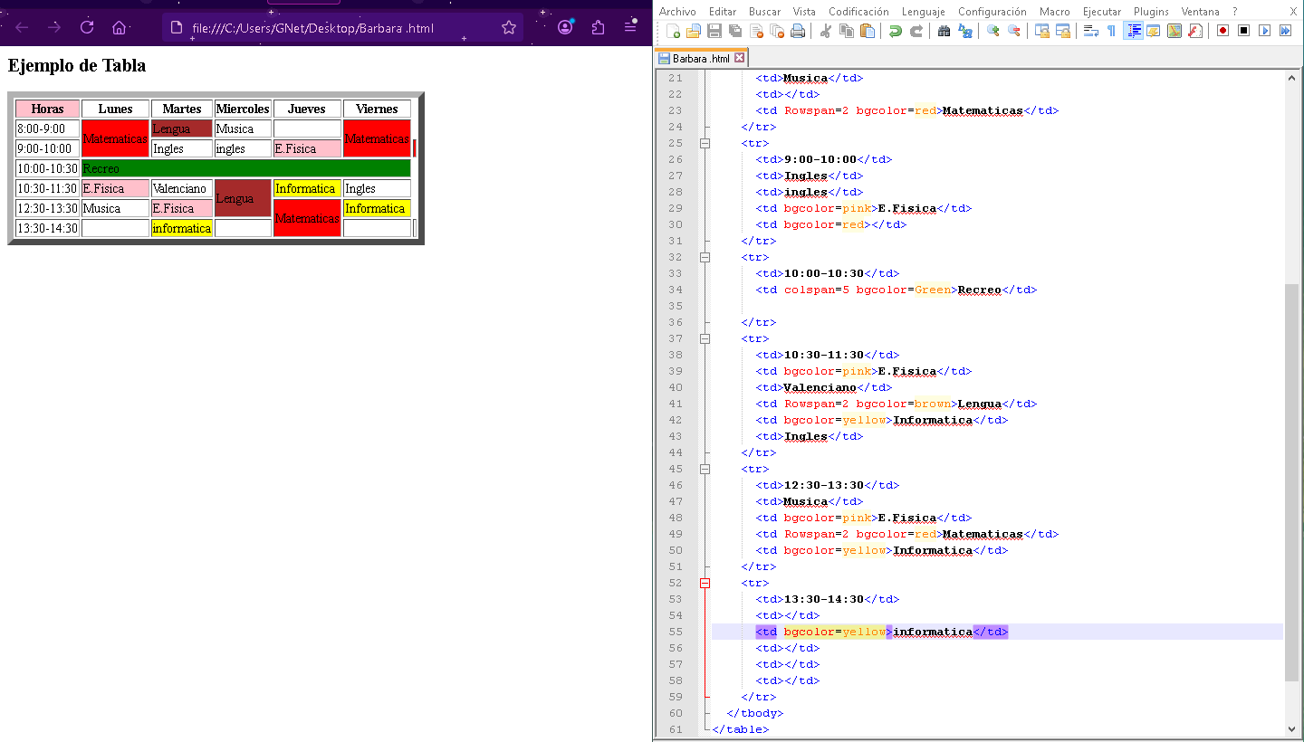Click the browser Home button

click(x=119, y=27)
